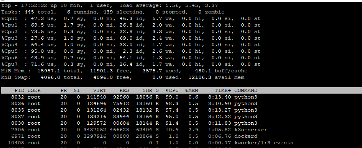362x148 pixels.
Task: Click the kworker/1:3-events command name
Action: coord(263,143)
